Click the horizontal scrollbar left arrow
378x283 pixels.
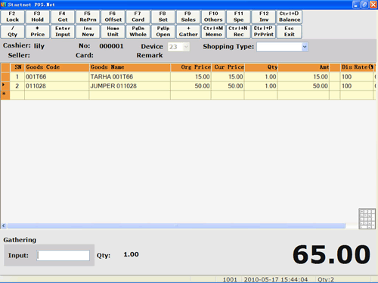click(x=4, y=226)
